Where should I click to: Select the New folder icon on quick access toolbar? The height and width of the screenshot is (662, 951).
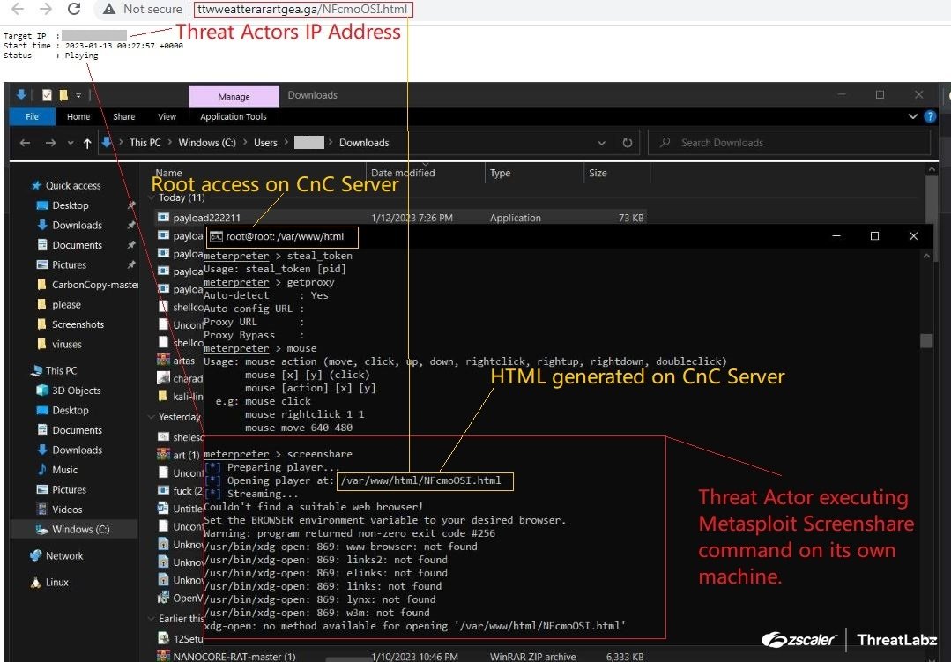63,94
